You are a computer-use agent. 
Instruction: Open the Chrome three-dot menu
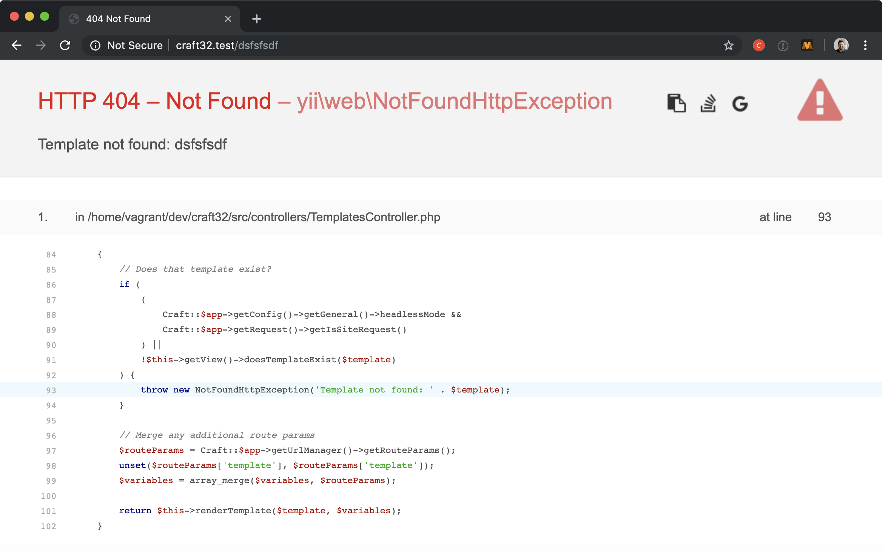[865, 46]
